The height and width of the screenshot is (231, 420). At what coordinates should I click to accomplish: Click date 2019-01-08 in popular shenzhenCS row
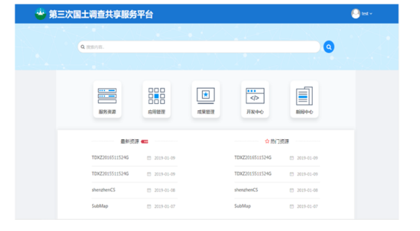(x=307, y=190)
